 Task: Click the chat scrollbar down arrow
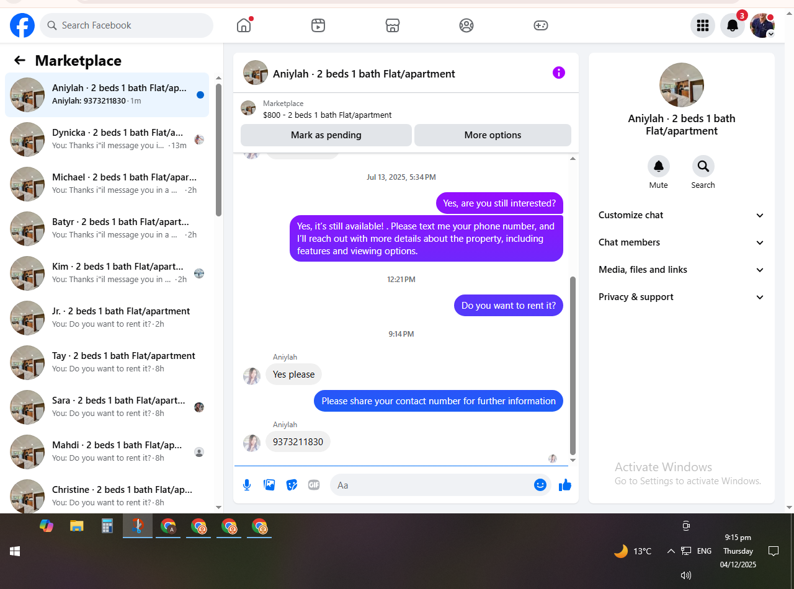pyautogui.click(x=573, y=460)
